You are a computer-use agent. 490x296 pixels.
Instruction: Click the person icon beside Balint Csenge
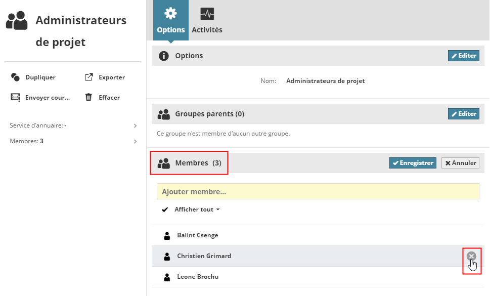coord(167,236)
